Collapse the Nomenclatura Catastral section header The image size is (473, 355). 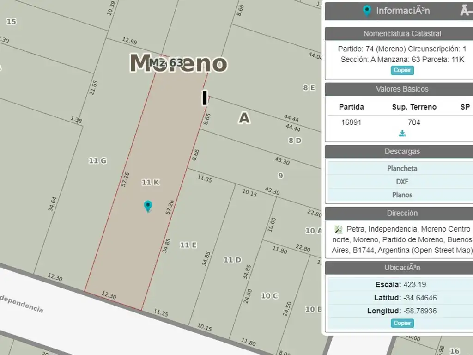[x=402, y=33]
